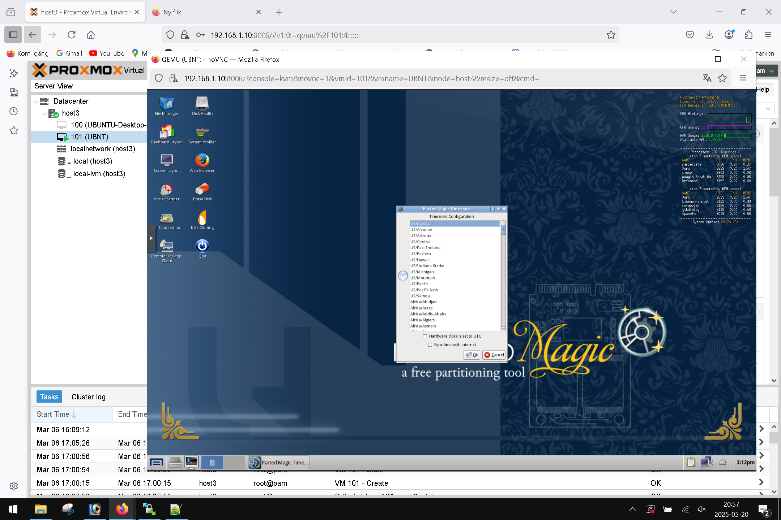Enable Hardware clock is set to UTC
The width and height of the screenshot is (781, 520).
pos(425,336)
